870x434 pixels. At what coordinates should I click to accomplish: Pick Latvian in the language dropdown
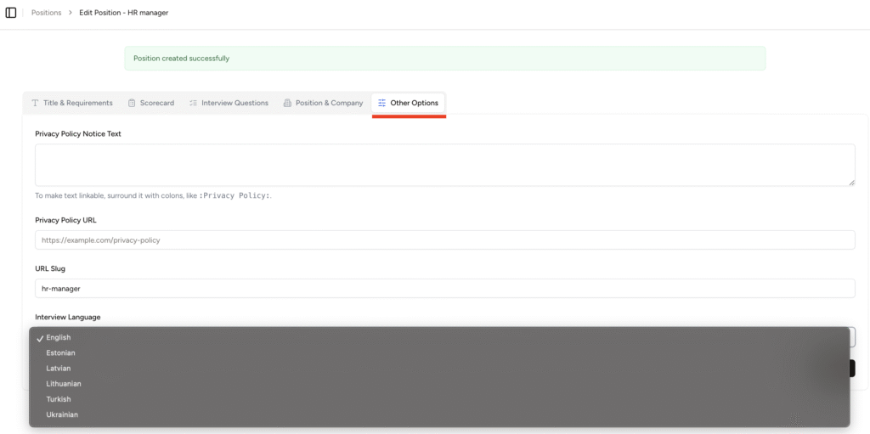click(59, 369)
